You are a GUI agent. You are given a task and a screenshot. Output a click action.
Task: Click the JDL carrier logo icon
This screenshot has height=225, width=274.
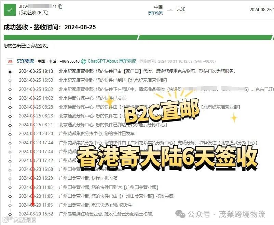pyautogui.click(x=10, y=61)
